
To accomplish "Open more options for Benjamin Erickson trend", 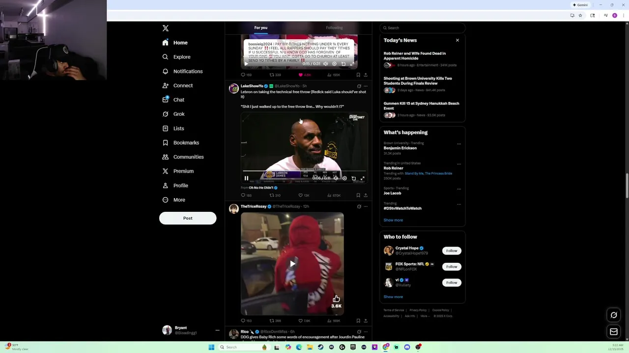I will pos(459,144).
